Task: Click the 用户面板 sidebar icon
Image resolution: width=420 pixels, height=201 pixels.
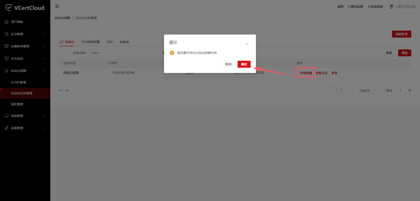Action: (x=6, y=22)
